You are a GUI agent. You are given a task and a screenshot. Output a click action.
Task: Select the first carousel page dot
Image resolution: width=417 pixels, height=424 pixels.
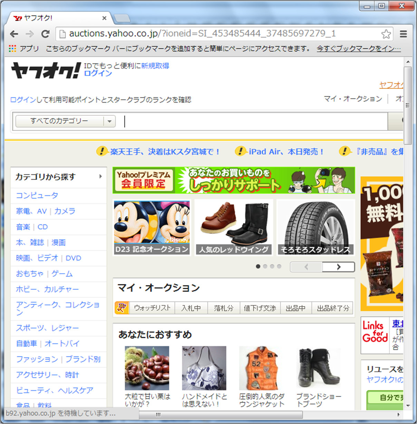(x=258, y=266)
